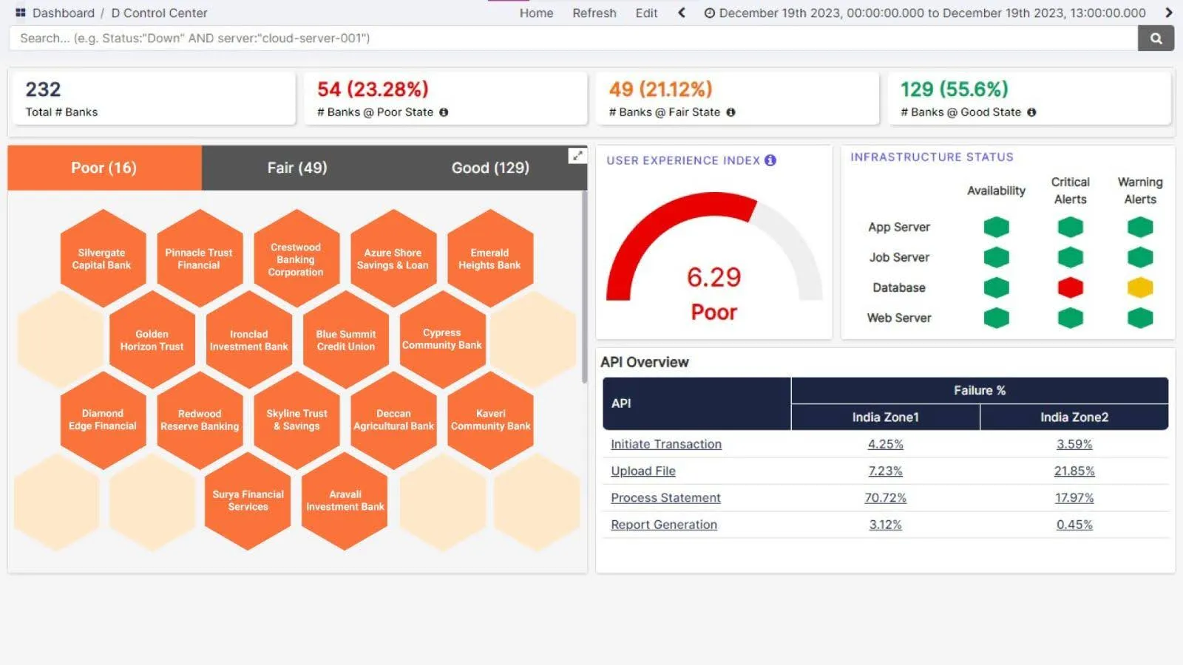This screenshot has height=665, width=1183.
Task: Select Redwood Reserve Banking hexagon
Action: 200,420
